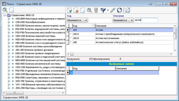Select H00-H59 Болезни глаза tree item
179x101 pixels.
[40, 39]
